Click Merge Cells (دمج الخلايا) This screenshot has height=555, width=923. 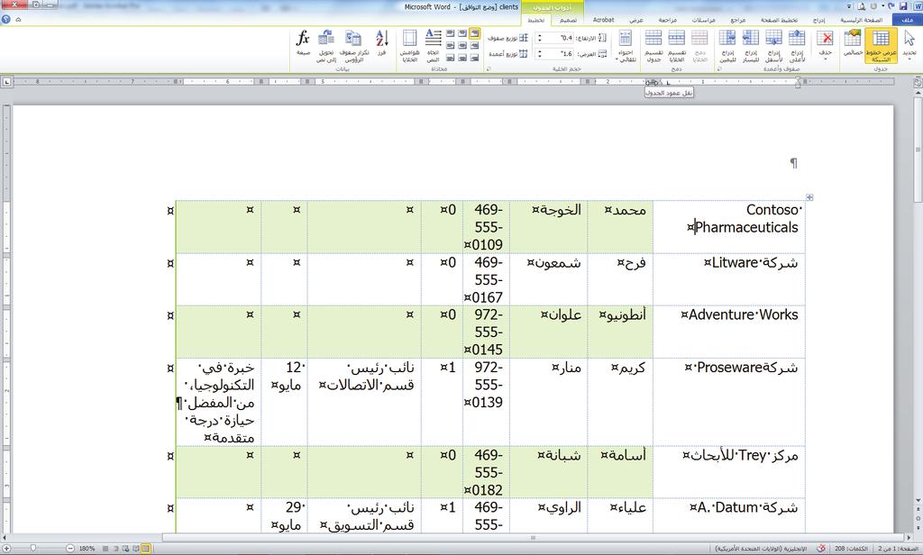(699, 46)
